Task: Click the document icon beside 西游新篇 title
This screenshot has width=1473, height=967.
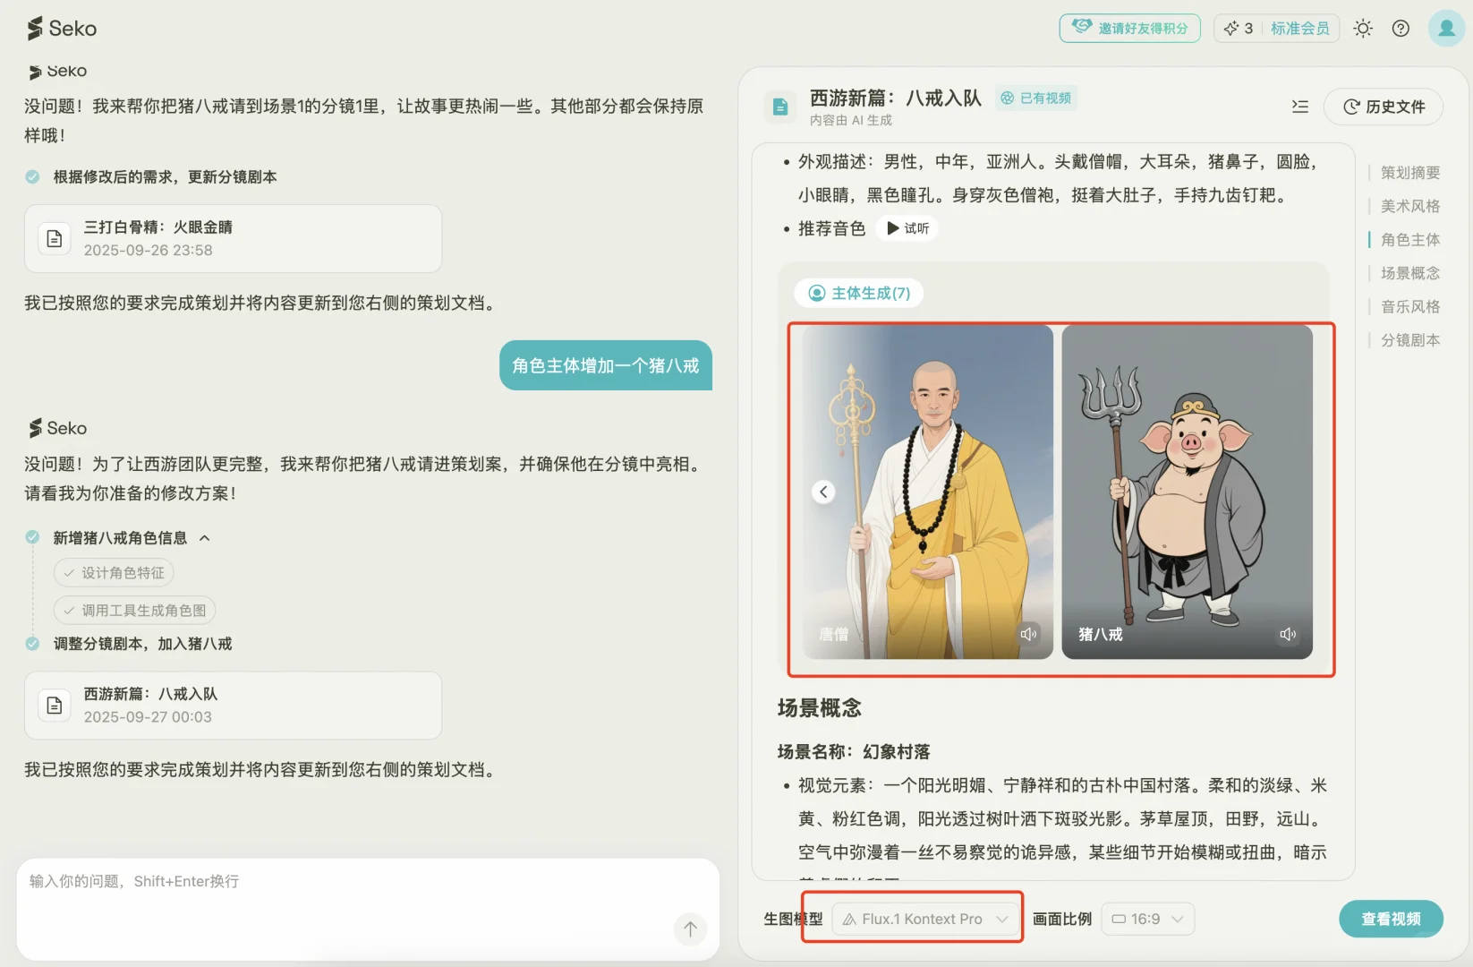Action: tap(780, 107)
